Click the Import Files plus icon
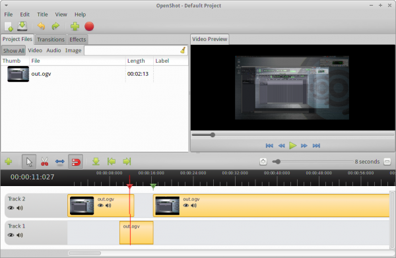The width and height of the screenshot is (396, 258). [75, 26]
